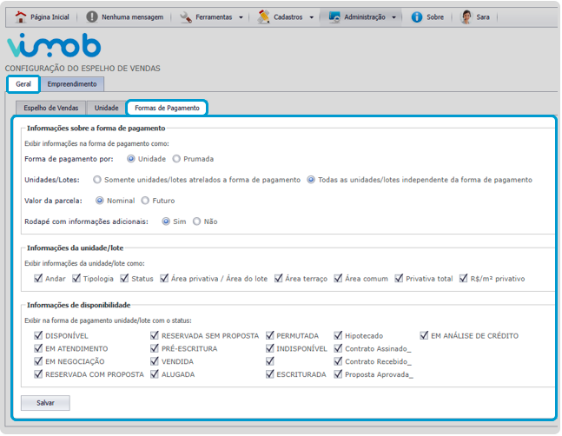Toggle the Área terraço checkbox
The width and height of the screenshot is (562, 436).
click(278, 278)
